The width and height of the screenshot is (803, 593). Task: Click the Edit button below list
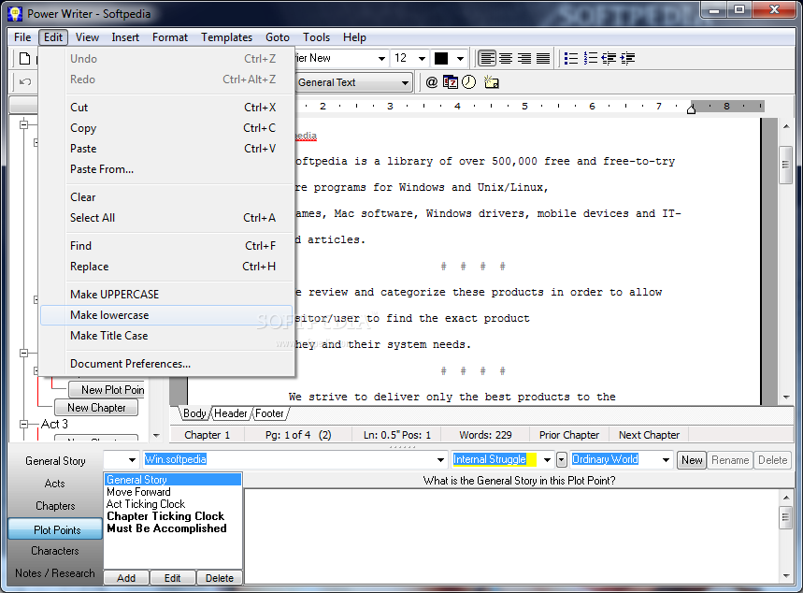pos(173,578)
